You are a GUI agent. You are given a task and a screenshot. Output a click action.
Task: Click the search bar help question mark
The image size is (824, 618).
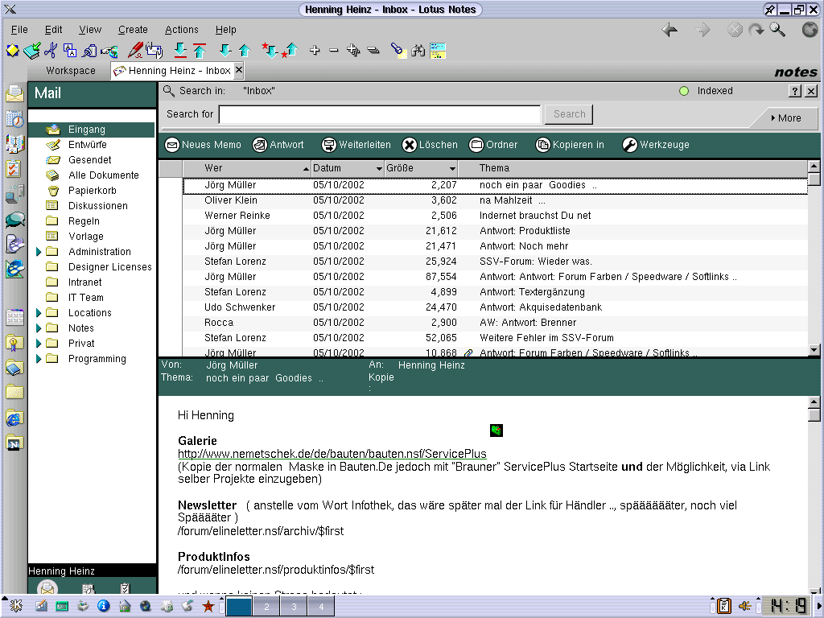[795, 92]
